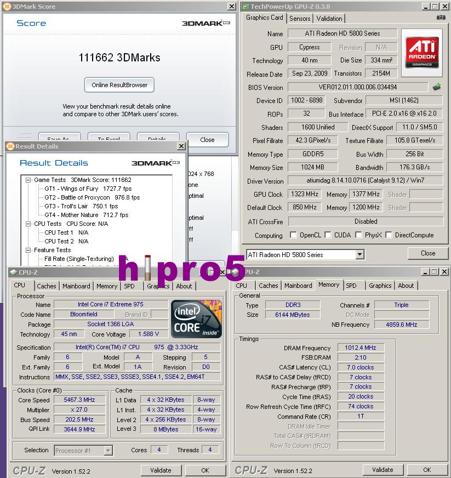Maximize the TechPowerUp GPU-Z window
This screenshot has height=478, width=451.
click(435, 7)
